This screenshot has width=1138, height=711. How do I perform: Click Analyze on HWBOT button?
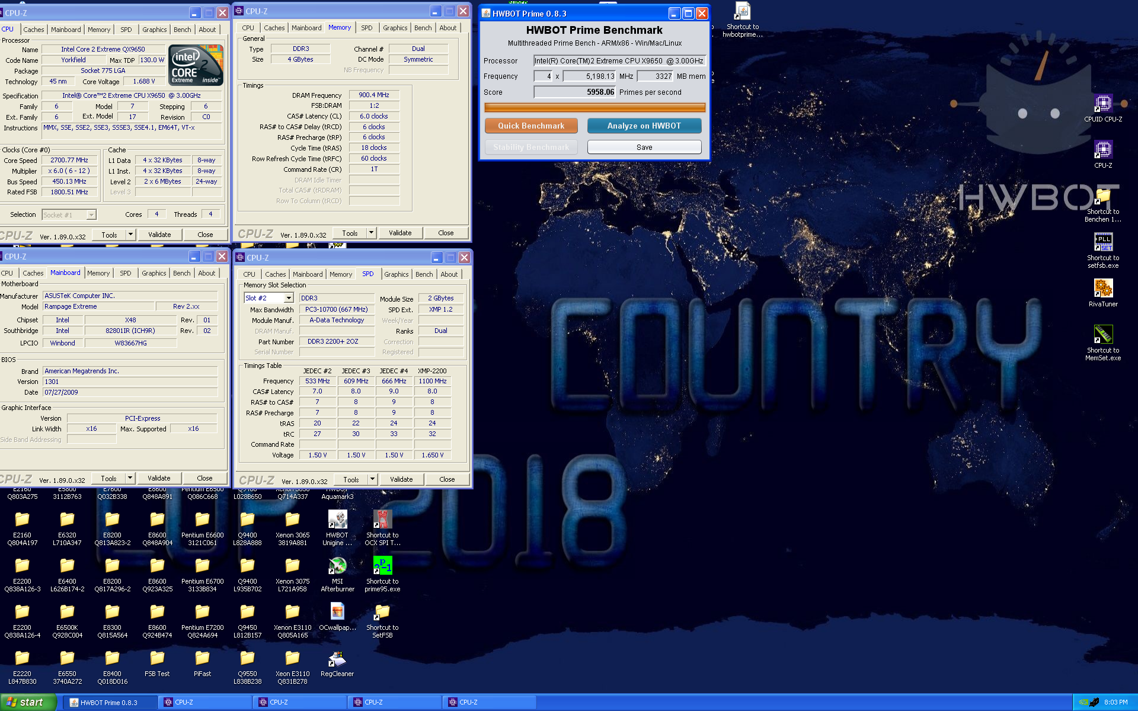coord(644,126)
